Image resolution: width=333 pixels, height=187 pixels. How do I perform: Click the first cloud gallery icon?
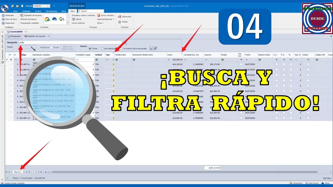[47, 19]
